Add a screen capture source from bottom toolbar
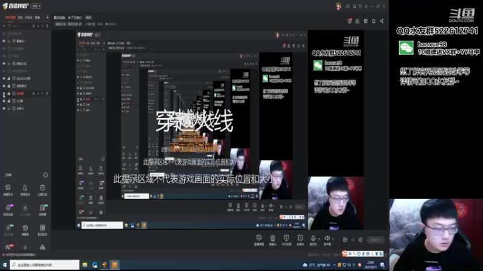Screen dimensions: 483x271 (x=259, y=240)
